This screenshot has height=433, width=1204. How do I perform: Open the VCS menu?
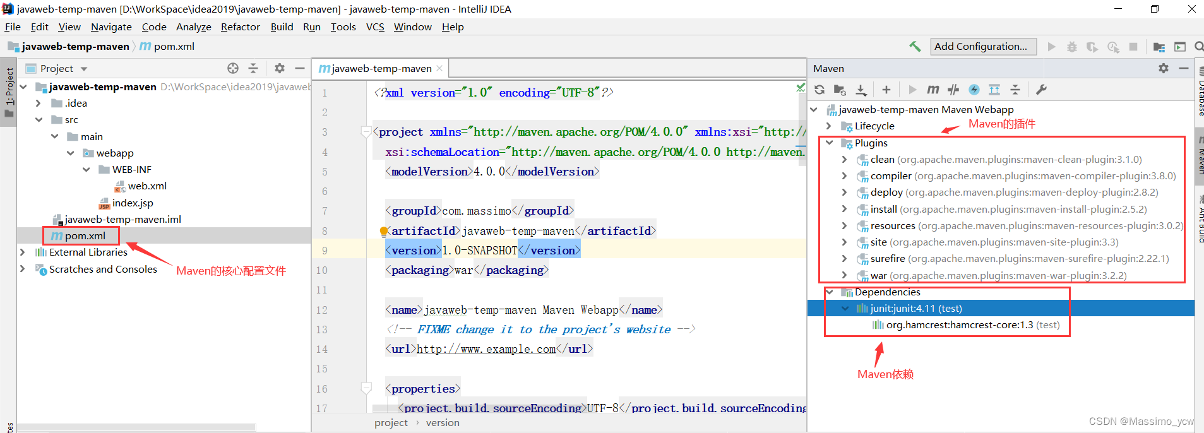[375, 27]
